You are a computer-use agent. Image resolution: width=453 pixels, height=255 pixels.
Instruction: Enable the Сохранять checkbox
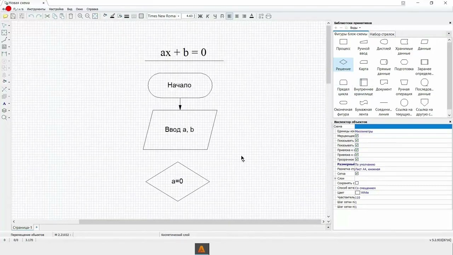[x=357, y=183]
